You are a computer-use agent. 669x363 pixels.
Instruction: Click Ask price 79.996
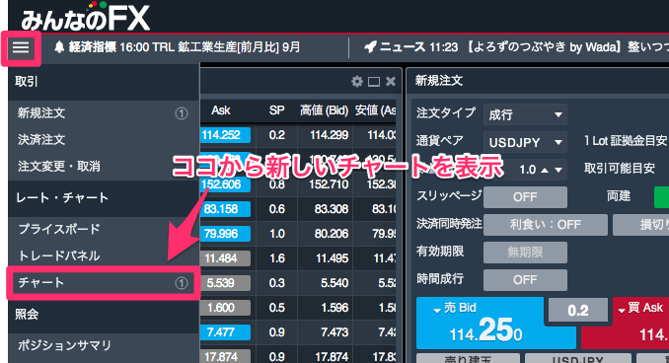[x=225, y=234]
